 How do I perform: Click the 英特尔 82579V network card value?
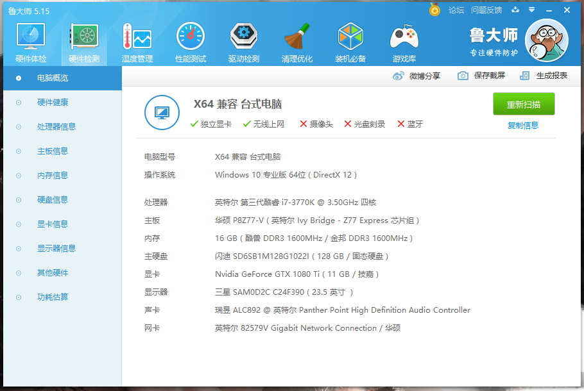click(307, 328)
